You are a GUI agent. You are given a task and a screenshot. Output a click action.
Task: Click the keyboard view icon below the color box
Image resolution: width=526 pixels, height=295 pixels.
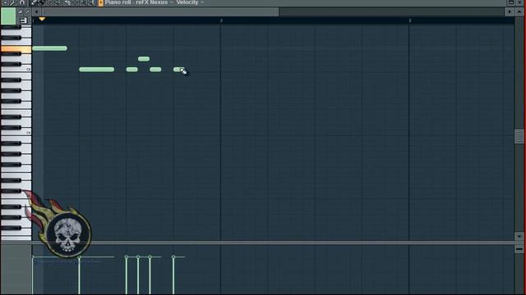tap(23, 20)
